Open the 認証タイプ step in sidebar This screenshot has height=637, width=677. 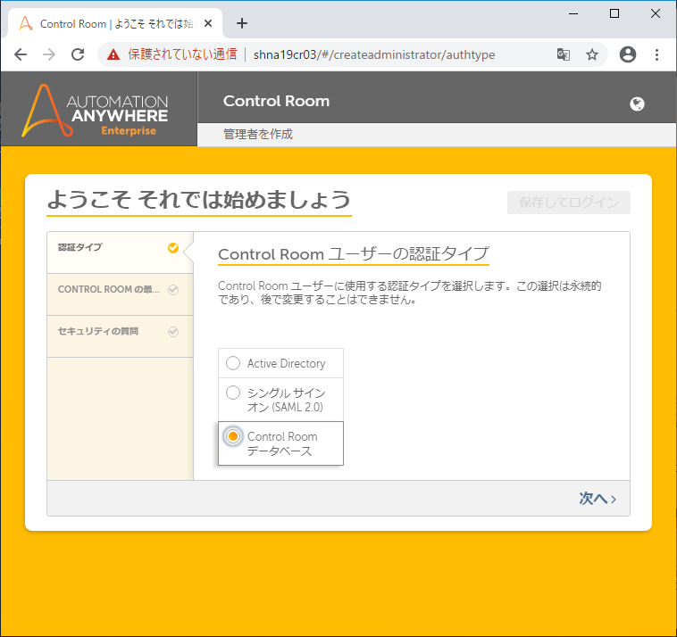(120, 252)
